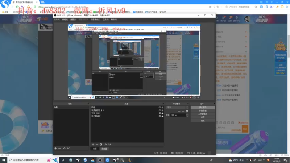Show hidden system tray icons chevron
The image size is (290, 163).
pyautogui.click(x=247, y=160)
